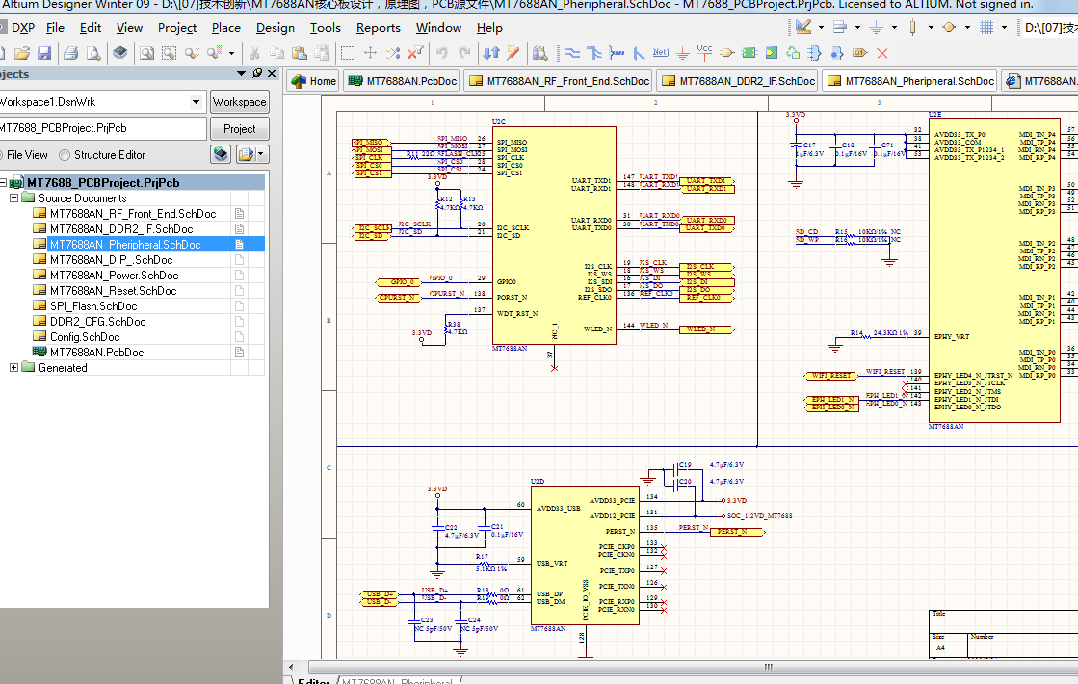Redo the last undone action
This screenshot has height=684, width=1078.
click(x=464, y=53)
